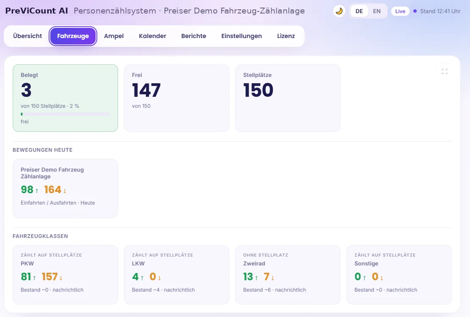The height and width of the screenshot is (317, 470).
Task: Select the LKW vehicle class card
Action: (176, 274)
